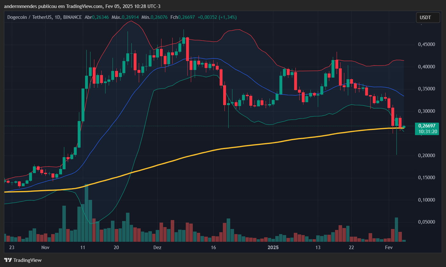Click the Fev date label on time axis
This screenshot has width=446, height=267.
tap(388, 248)
